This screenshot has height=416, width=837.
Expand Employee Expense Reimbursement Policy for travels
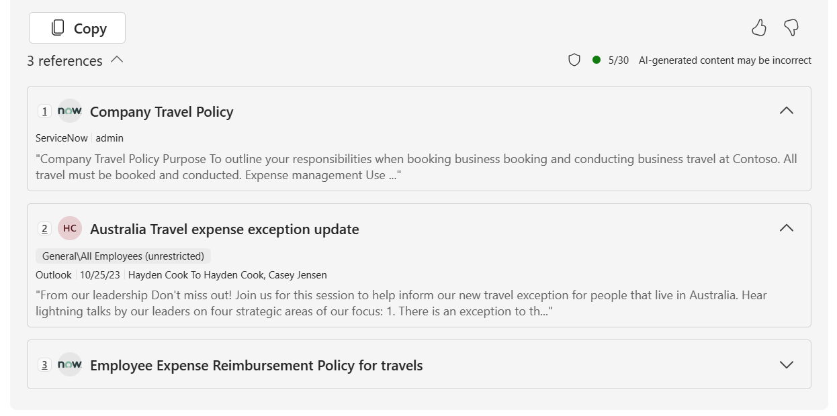coord(786,364)
